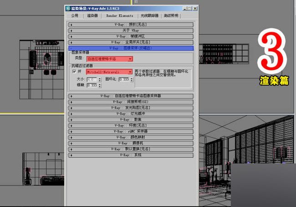The height and width of the screenshot is (207, 296).
Task: Toggle the 开 antialiasing filter checkbox
Action: coord(74,71)
